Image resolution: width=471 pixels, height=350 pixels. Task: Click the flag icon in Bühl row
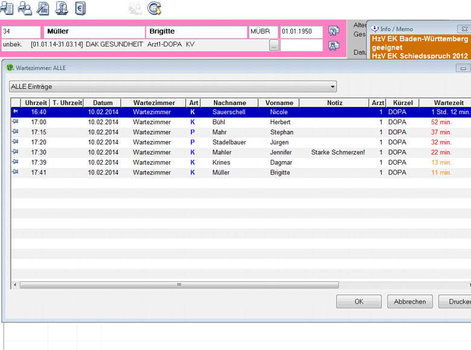(x=15, y=122)
